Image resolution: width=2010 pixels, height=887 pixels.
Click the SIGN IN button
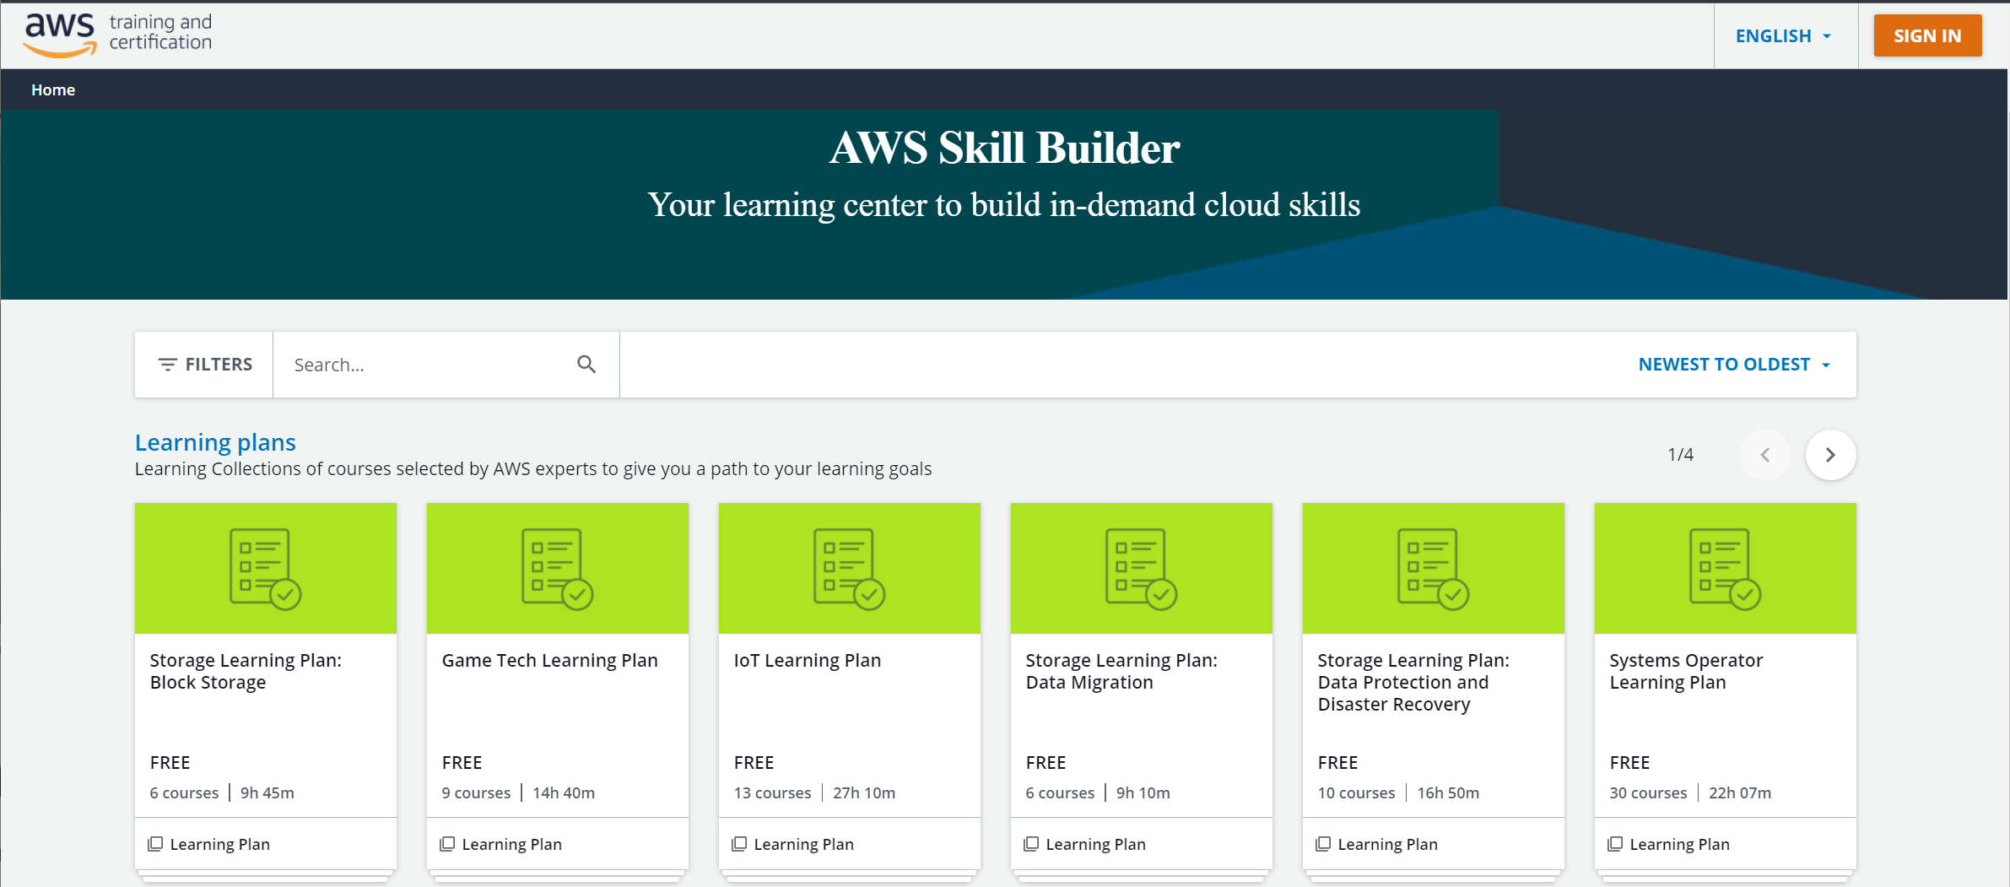1927,35
